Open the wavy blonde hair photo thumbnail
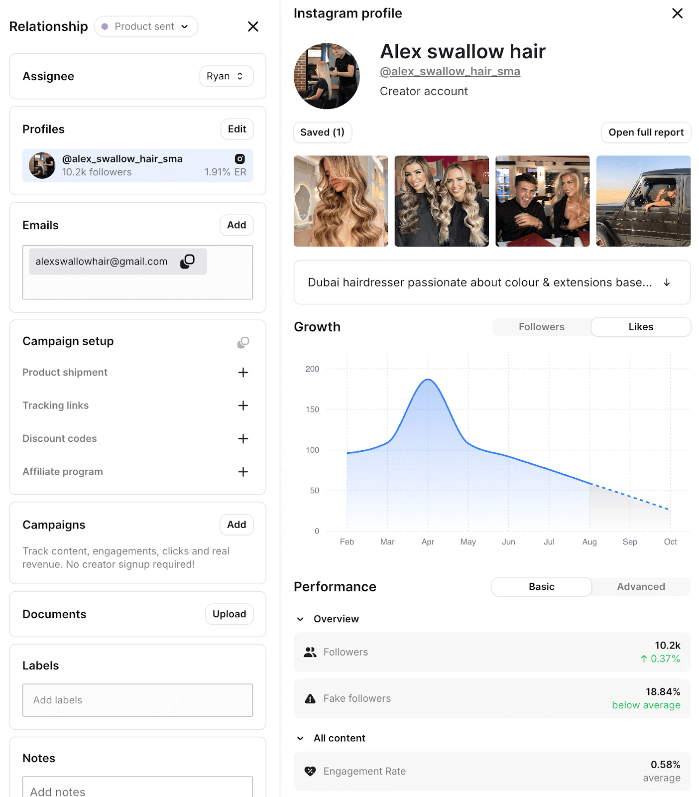The width and height of the screenshot is (699, 797). click(341, 201)
